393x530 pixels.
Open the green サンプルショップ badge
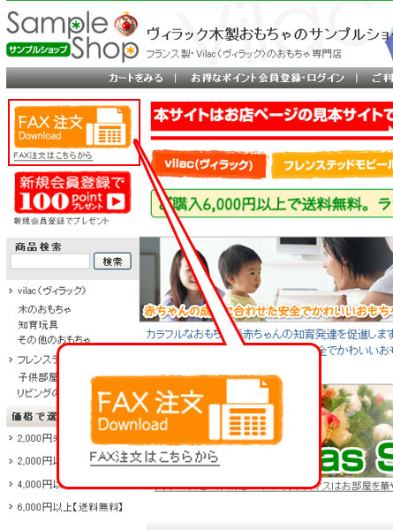tap(38, 49)
